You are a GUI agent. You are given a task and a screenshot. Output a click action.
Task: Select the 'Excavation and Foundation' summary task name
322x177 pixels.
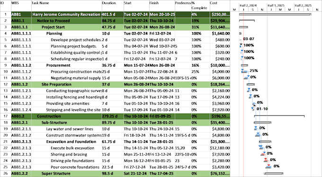pos(71,142)
